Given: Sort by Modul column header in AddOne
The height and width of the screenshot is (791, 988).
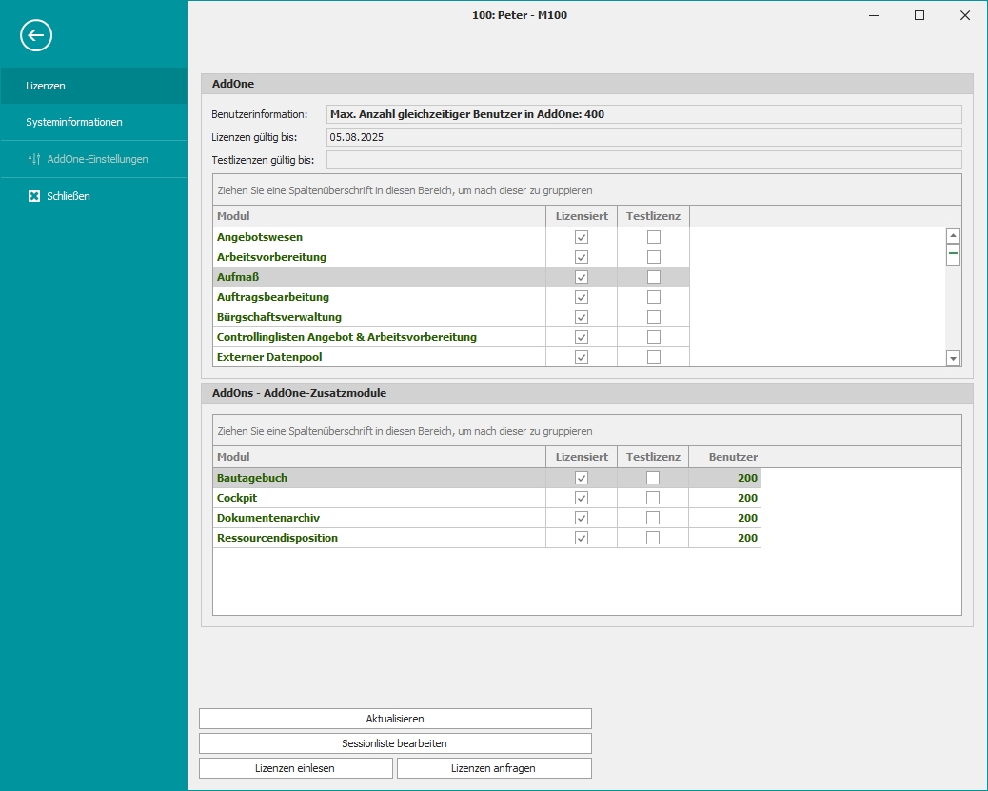Looking at the screenshot, I should pos(379,216).
